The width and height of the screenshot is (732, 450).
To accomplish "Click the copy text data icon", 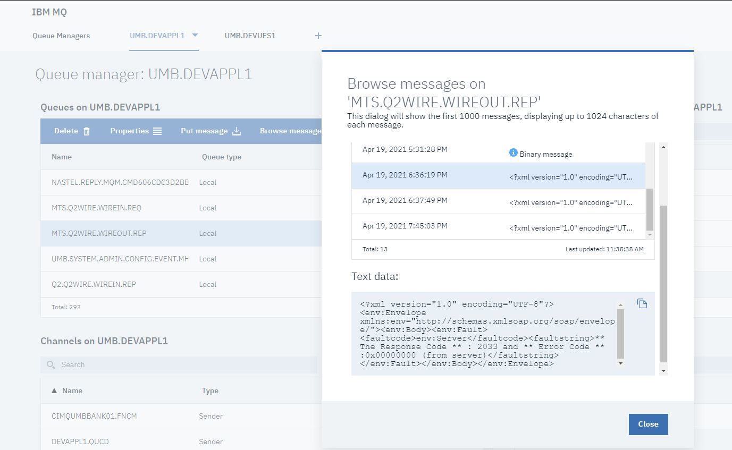I will pyautogui.click(x=642, y=303).
